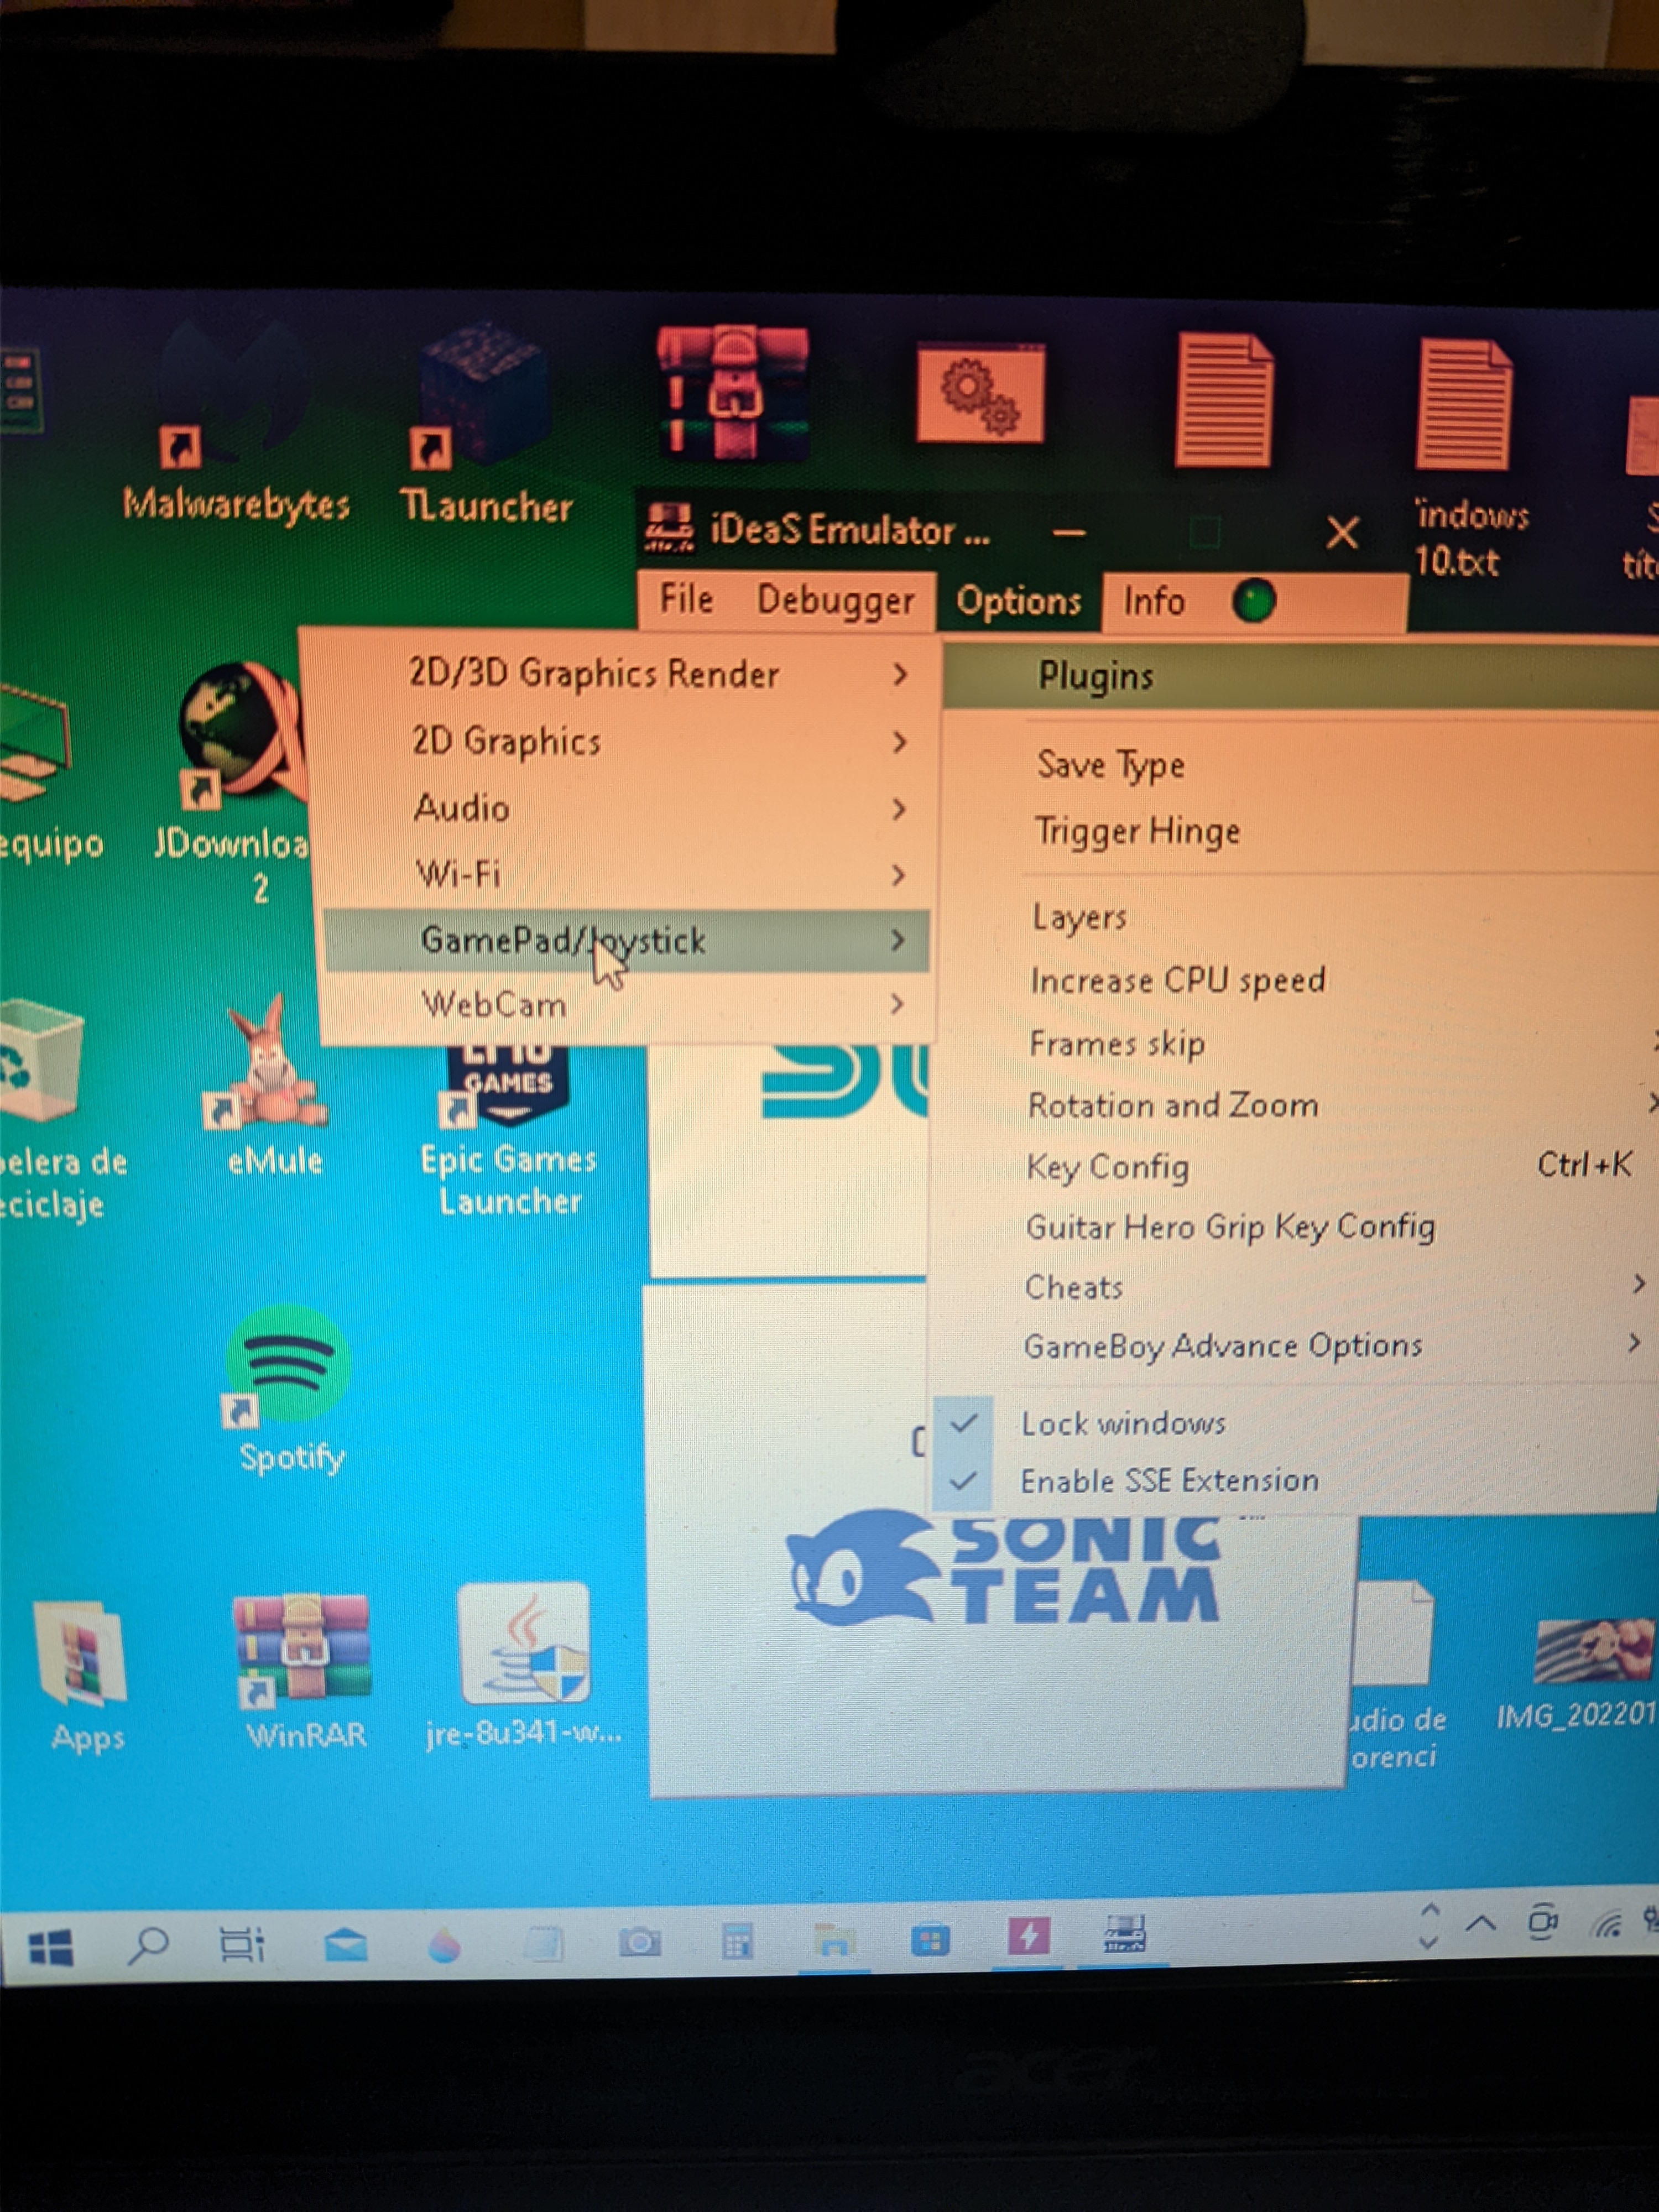
Task: Click the taskbar toolbar scroll arrows
Action: click(x=1430, y=1925)
